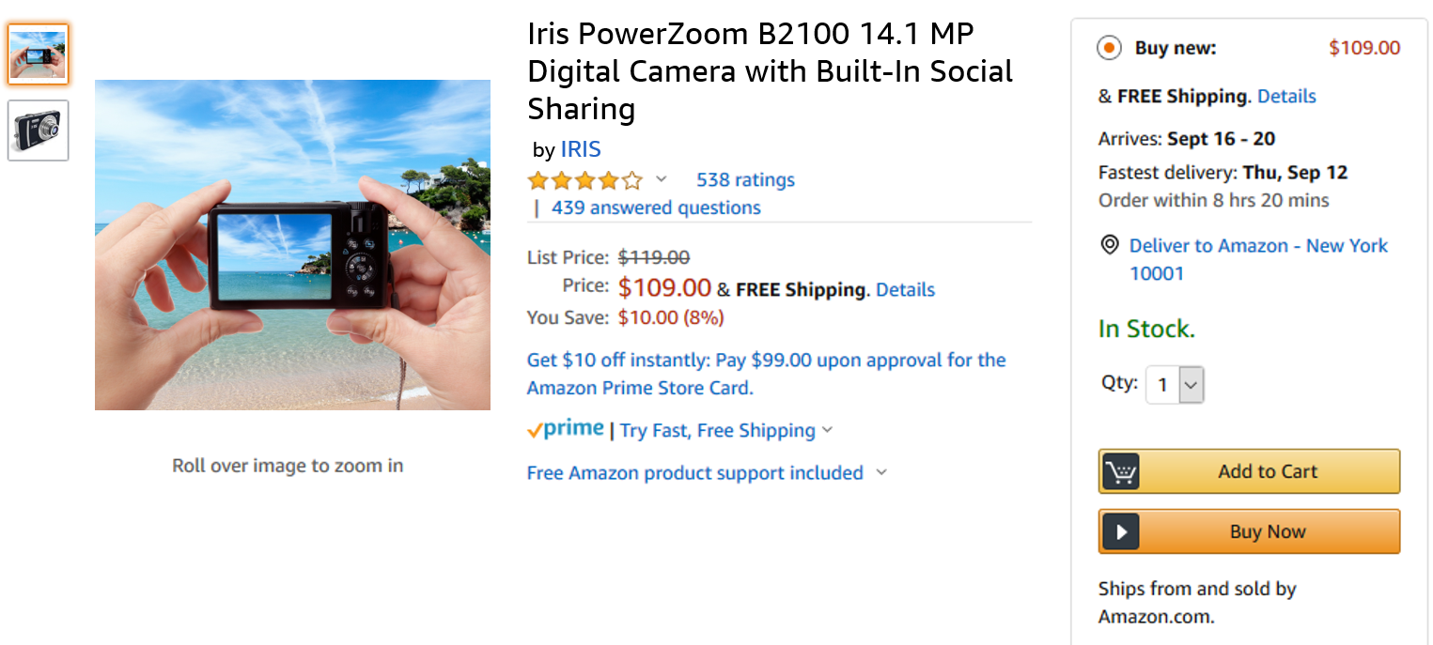Click the Prime logo icon
Screen dimensions: 1433x645
coord(565,428)
